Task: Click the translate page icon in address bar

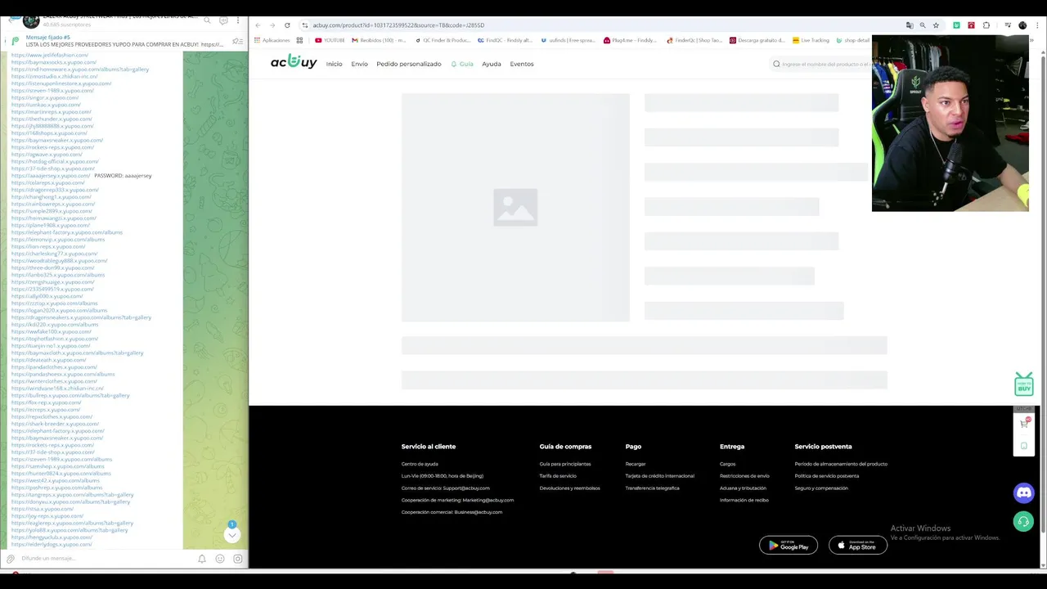Action: pos(910,25)
